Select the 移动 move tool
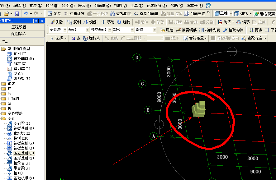Viewport: 276px width, 180px height. click(x=108, y=22)
